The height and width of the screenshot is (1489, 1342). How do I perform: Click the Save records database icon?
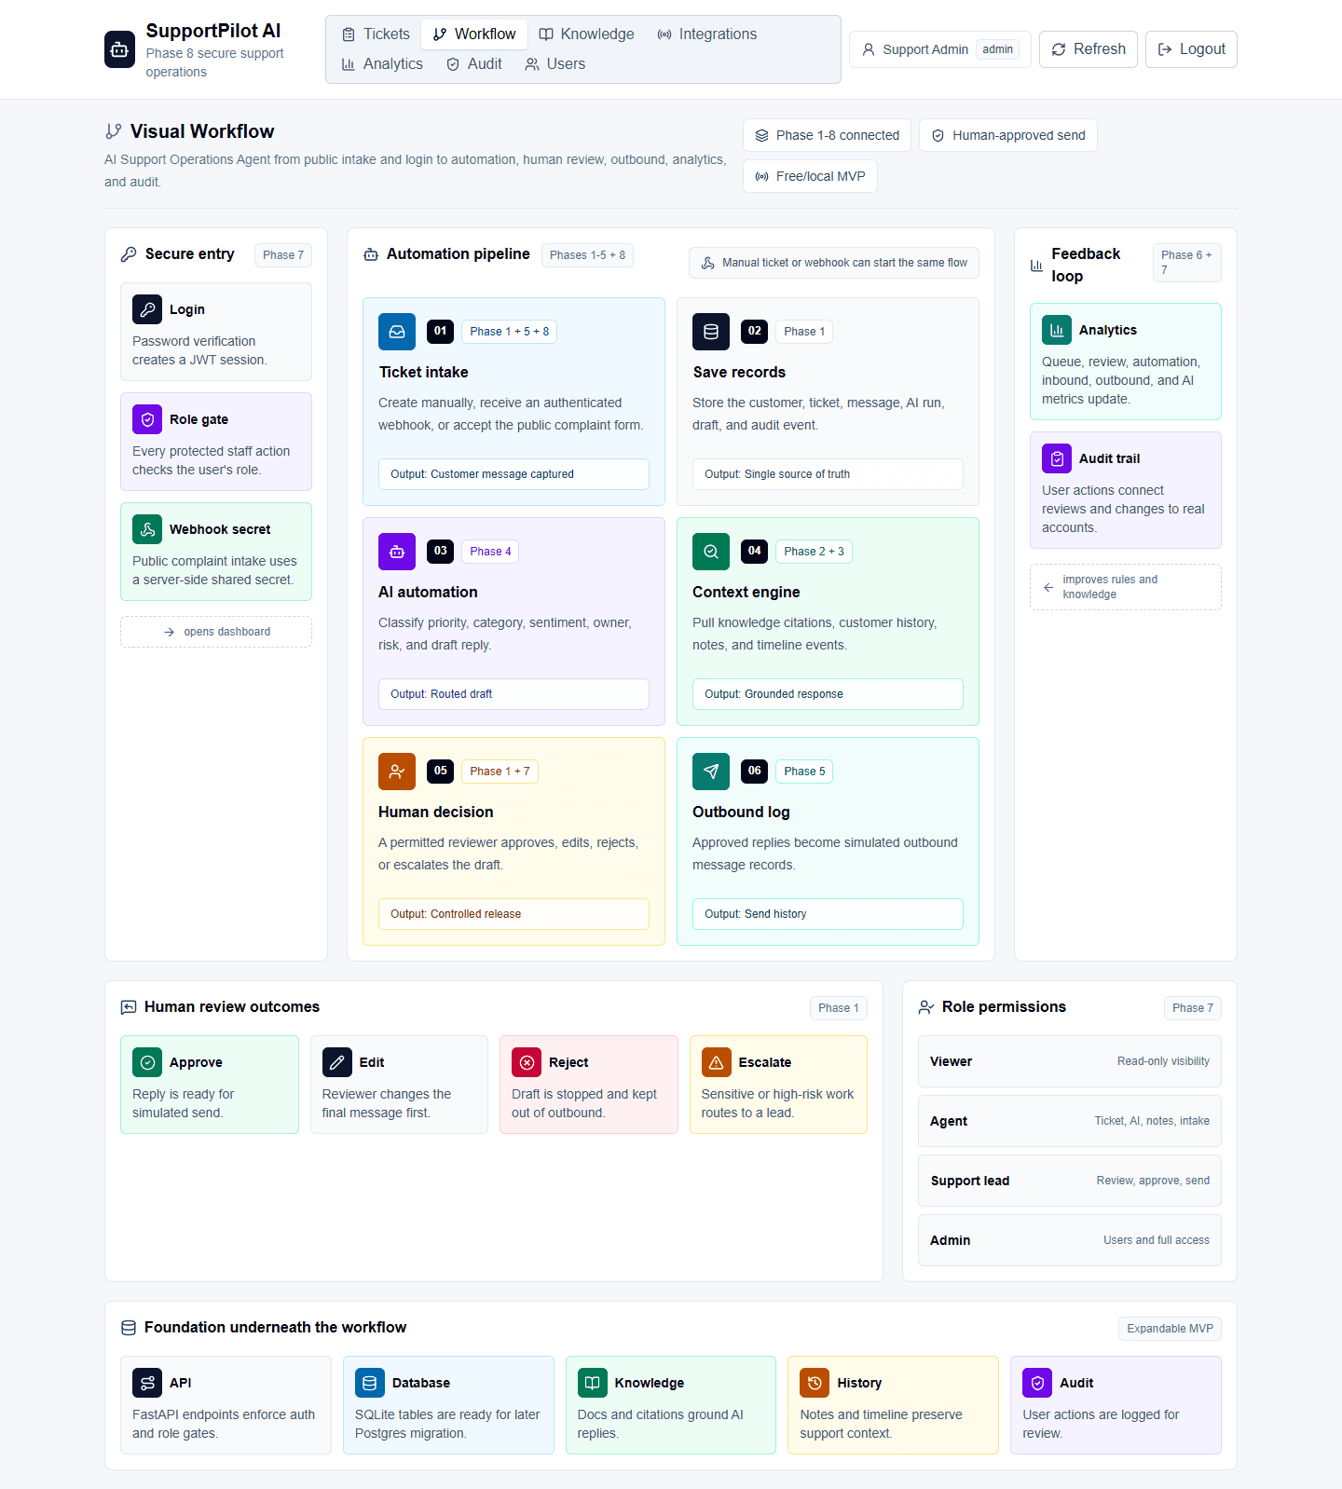711,332
